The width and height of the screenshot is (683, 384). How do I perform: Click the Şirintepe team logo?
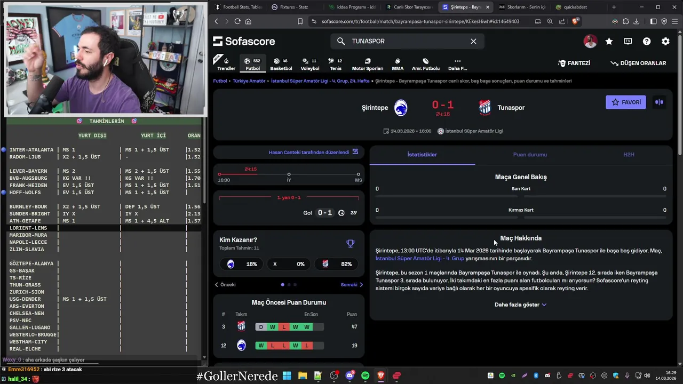401,108
